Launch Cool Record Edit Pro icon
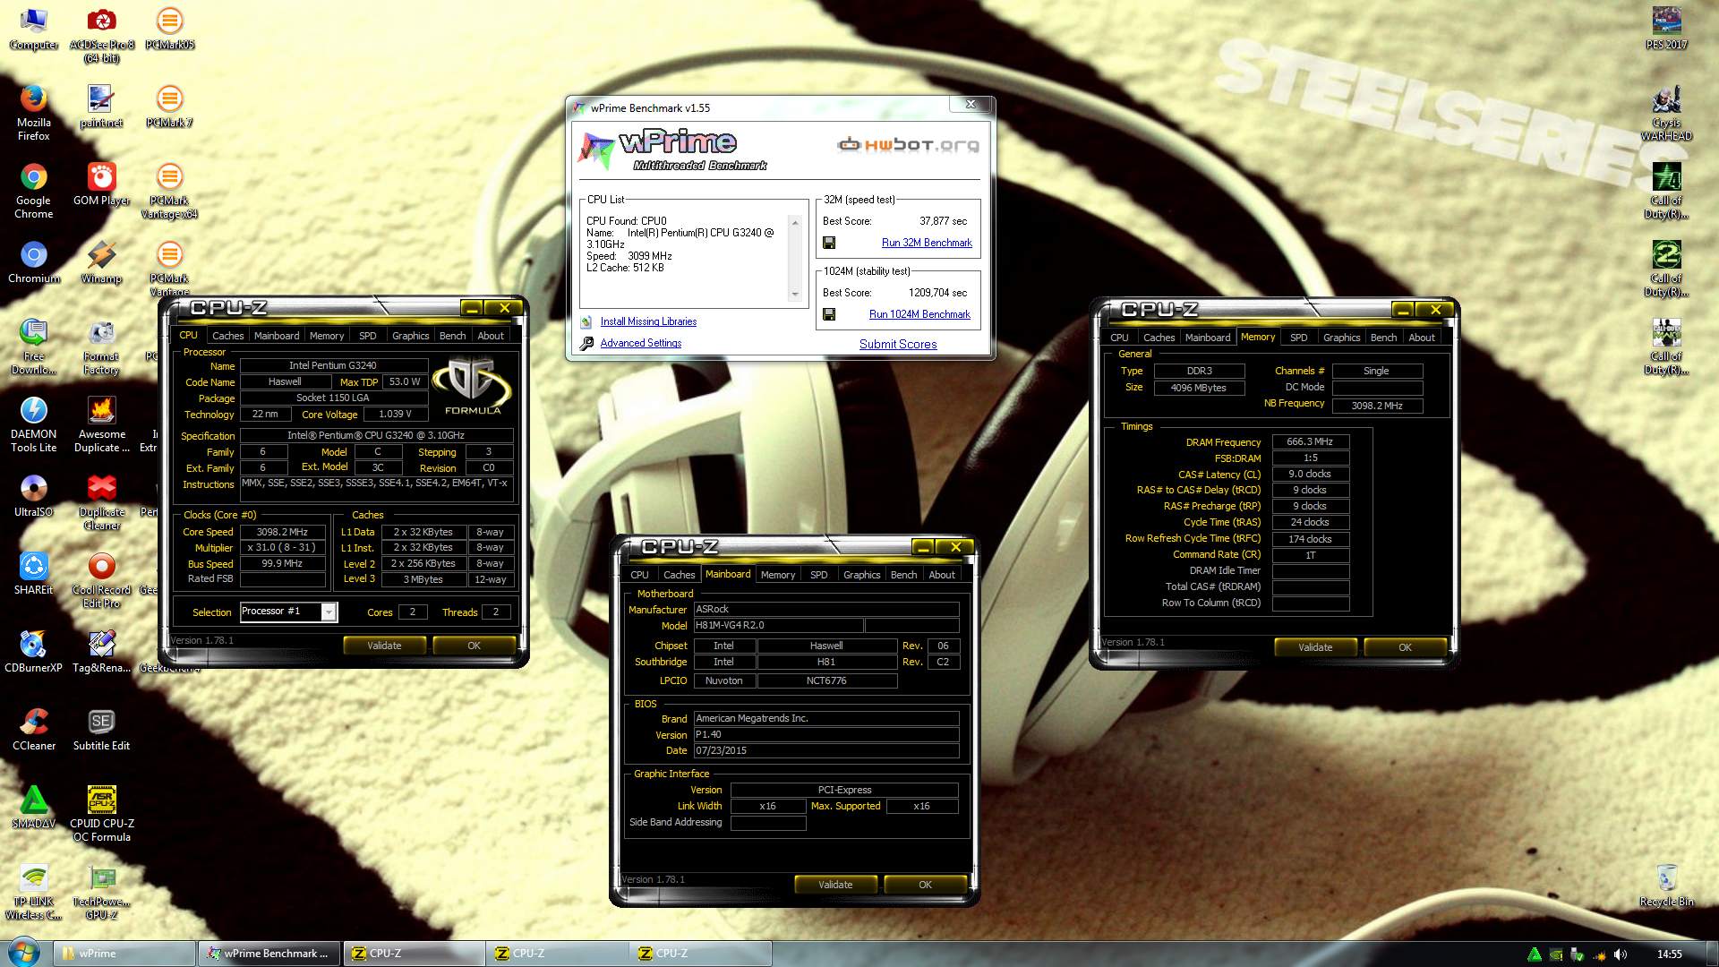Image resolution: width=1719 pixels, height=967 pixels. click(101, 581)
